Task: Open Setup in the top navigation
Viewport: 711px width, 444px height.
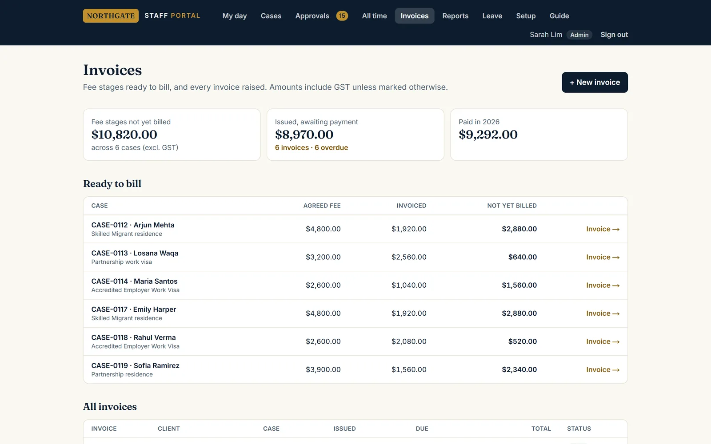Action: (x=526, y=16)
